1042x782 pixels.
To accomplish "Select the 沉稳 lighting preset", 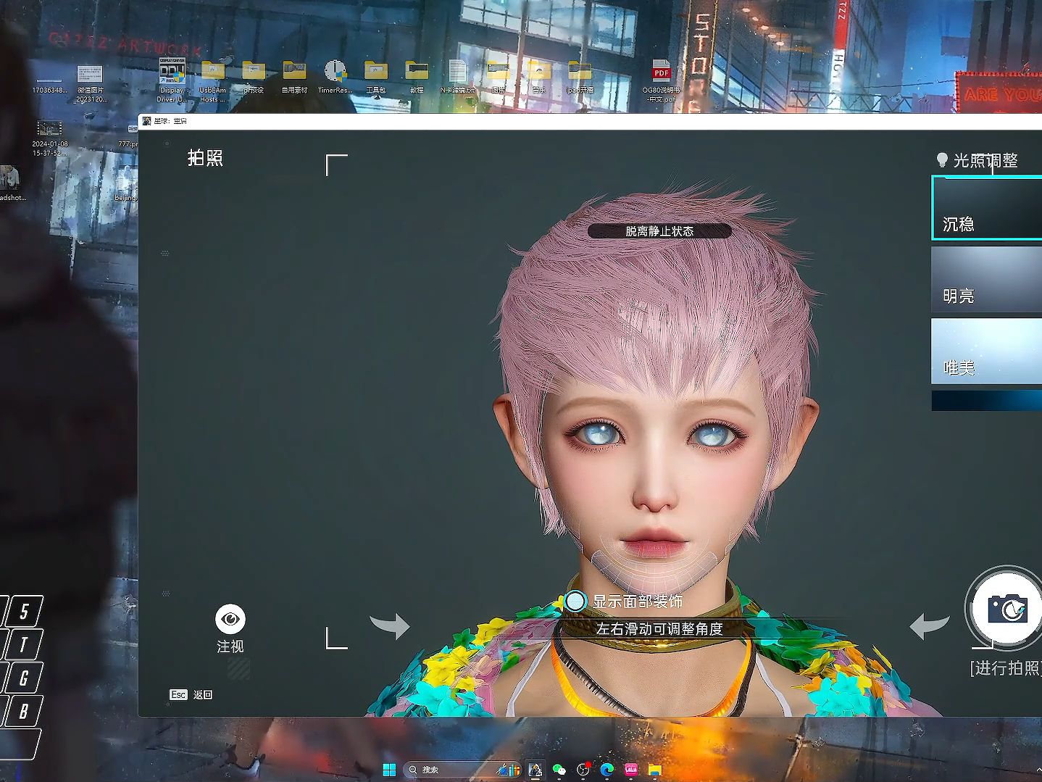I will coord(986,208).
